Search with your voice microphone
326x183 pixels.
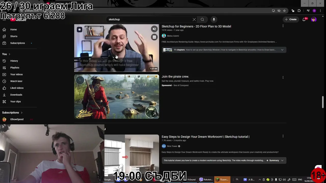tap(214, 19)
